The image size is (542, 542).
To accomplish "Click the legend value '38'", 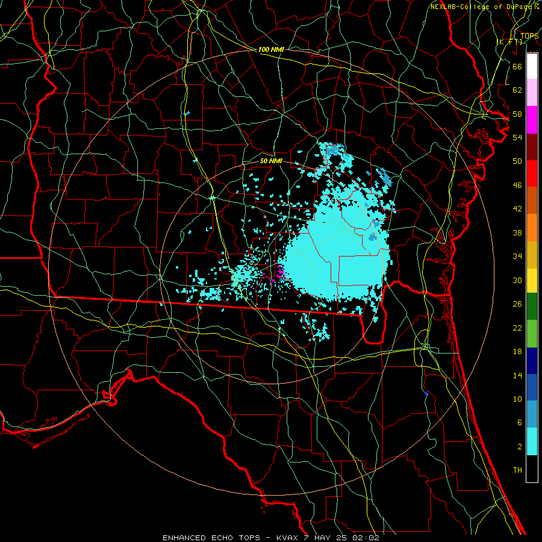I will tap(517, 232).
